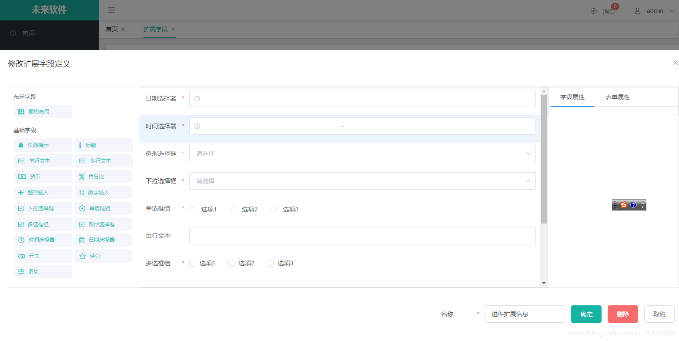Toggle the hamburger menu in header
The width and height of the screenshot is (679, 341).
(x=112, y=10)
